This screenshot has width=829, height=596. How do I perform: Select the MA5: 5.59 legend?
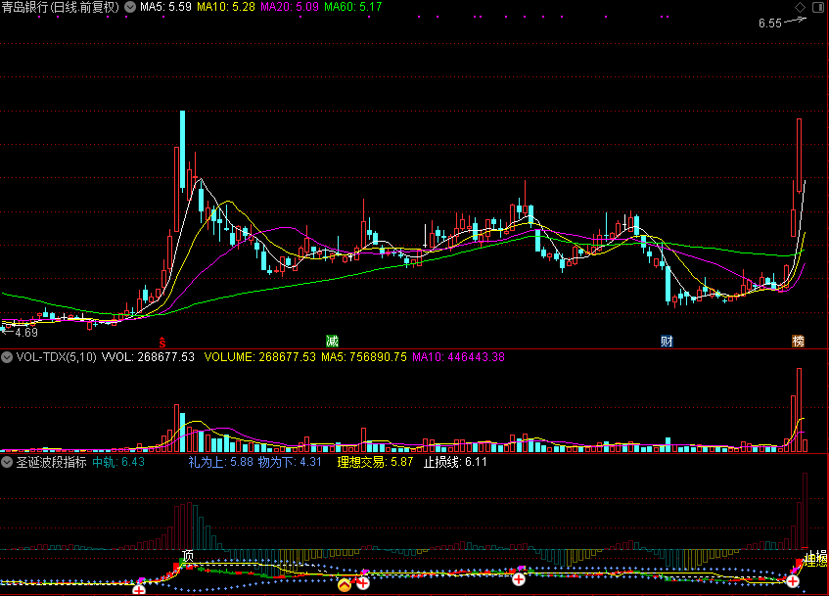(x=165, y=7)
